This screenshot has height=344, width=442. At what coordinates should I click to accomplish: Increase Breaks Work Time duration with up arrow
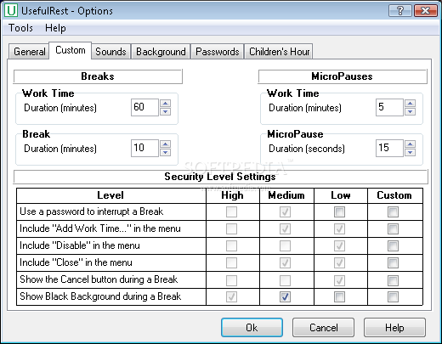pyautogui.click(x=166, y=103)
